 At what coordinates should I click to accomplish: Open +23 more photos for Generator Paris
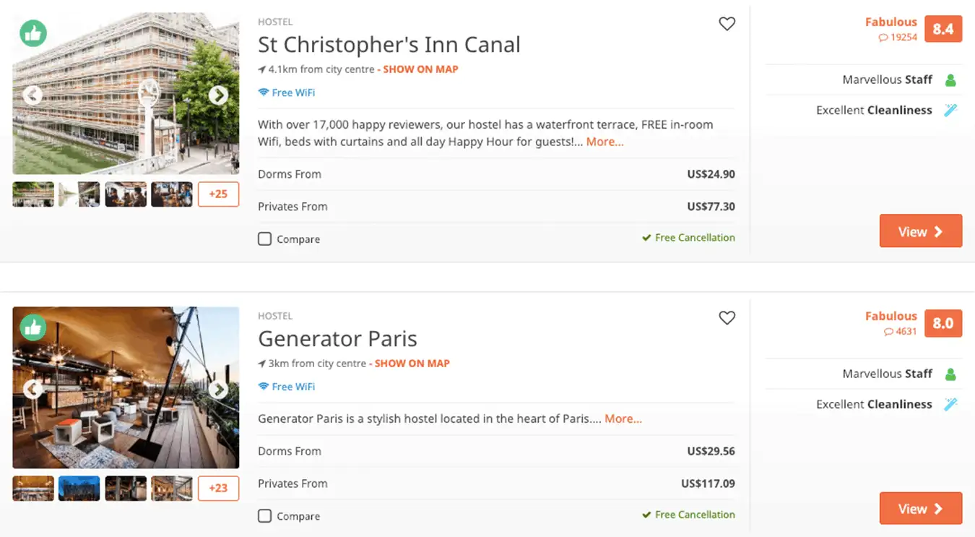point(218,488)
